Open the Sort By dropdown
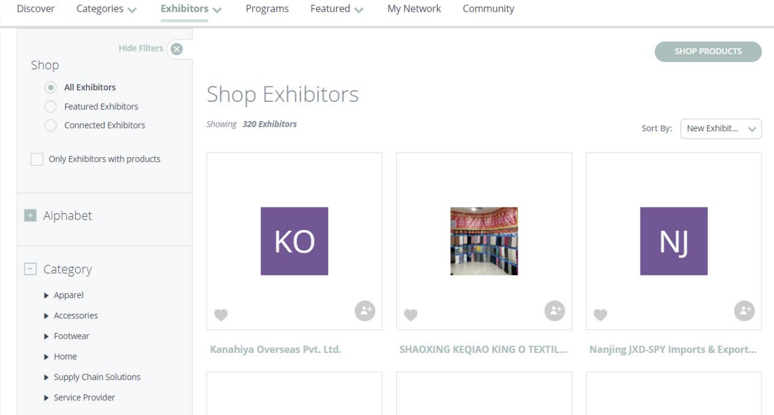The image size is (774, 415). click(721, 128)
